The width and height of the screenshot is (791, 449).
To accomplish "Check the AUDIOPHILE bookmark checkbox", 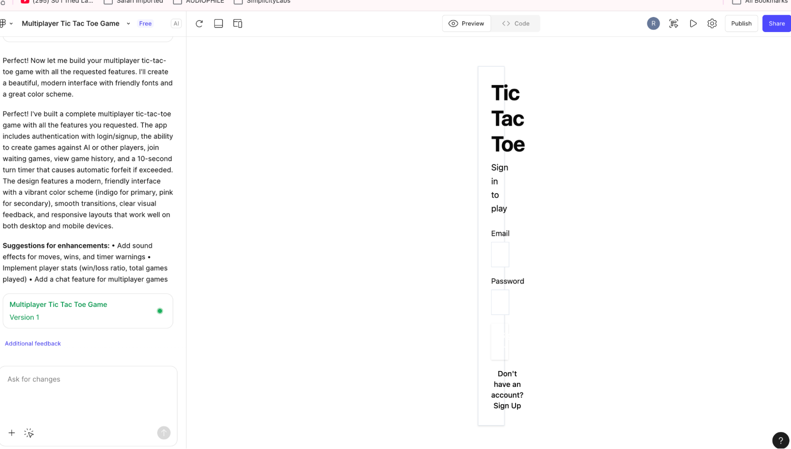I will (177, 2).
